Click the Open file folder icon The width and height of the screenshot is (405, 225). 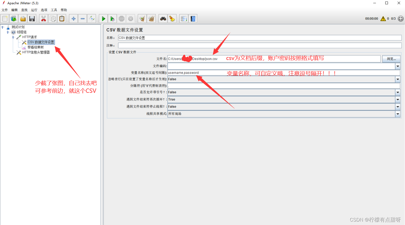(23, 19)
